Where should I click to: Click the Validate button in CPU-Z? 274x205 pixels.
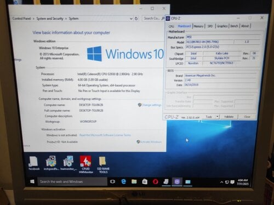(229, 117)
